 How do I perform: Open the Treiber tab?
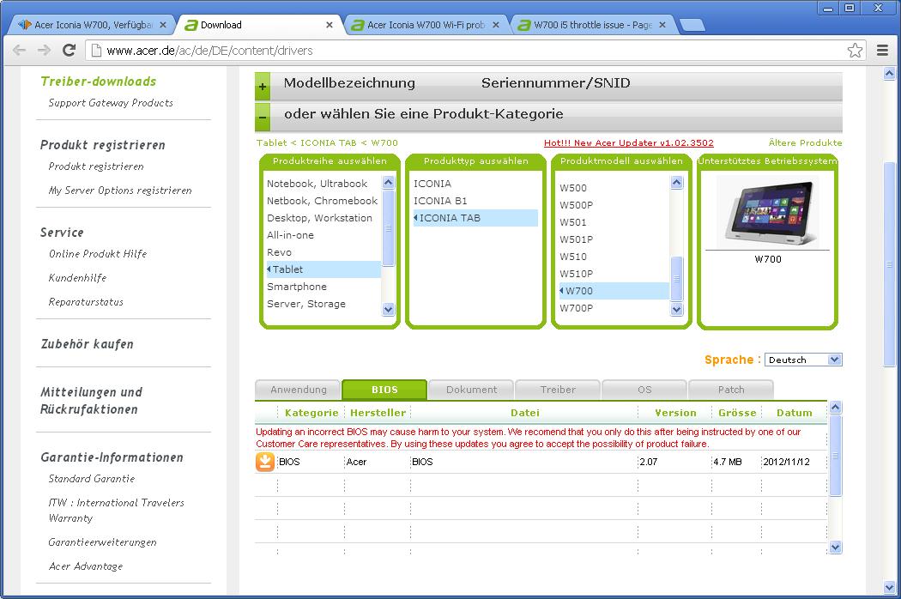[558, 390]
